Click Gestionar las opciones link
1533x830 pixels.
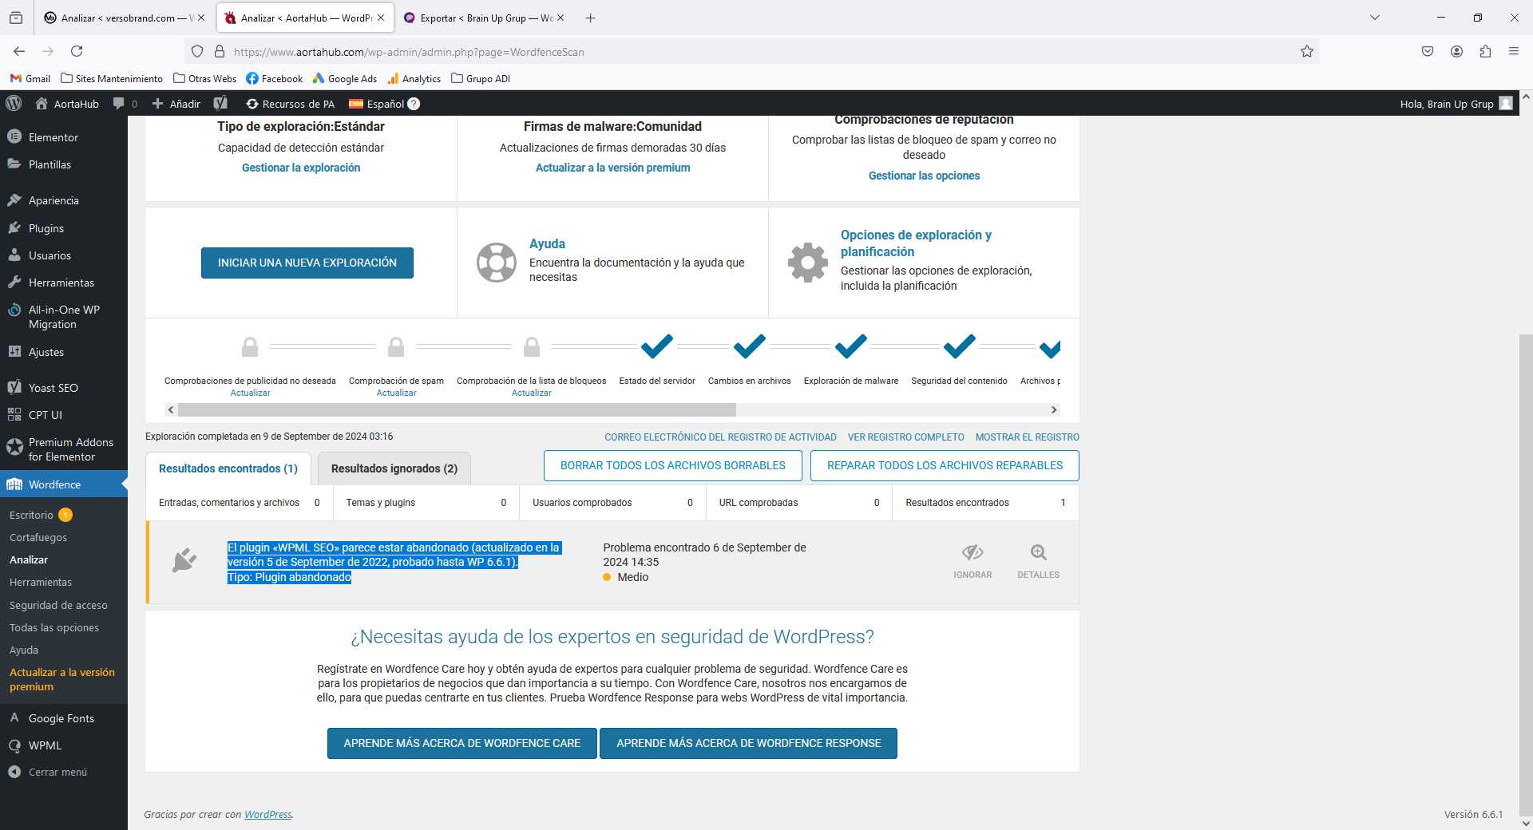924,176
